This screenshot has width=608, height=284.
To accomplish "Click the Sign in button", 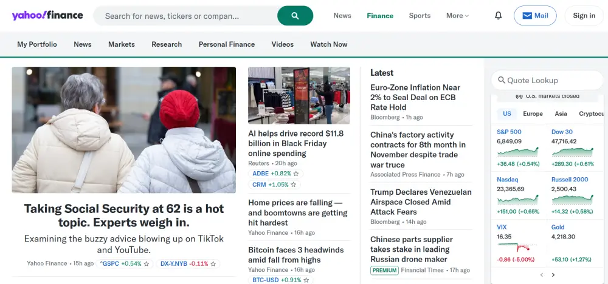I will [584, 16].
